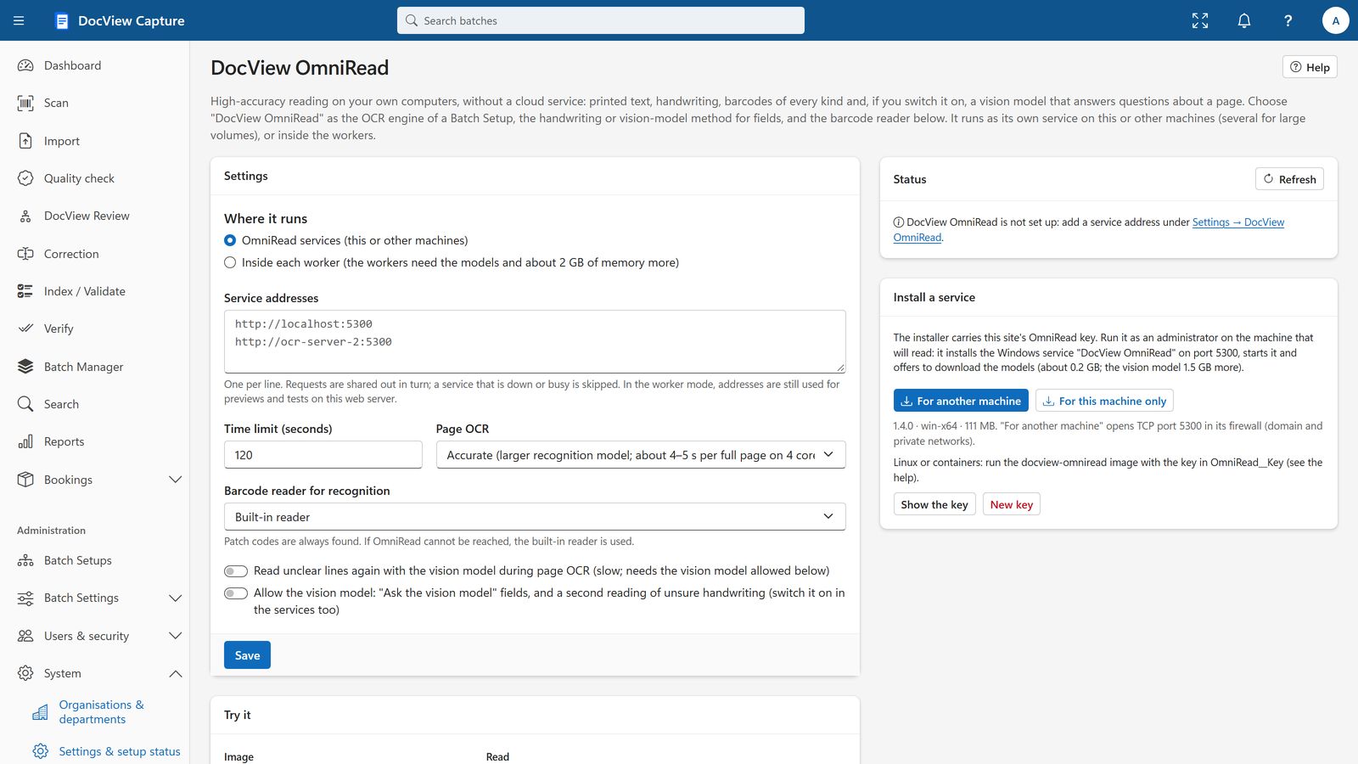Open the notifications bell
Viewport: 1358px width, 764px height.
1244,20
